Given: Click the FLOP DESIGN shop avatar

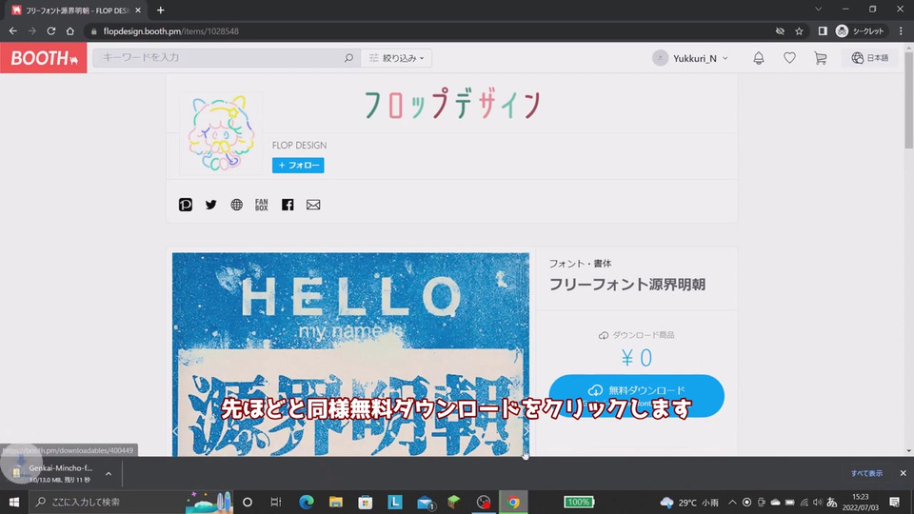Looking at the screenshot, I should (221, 133).
